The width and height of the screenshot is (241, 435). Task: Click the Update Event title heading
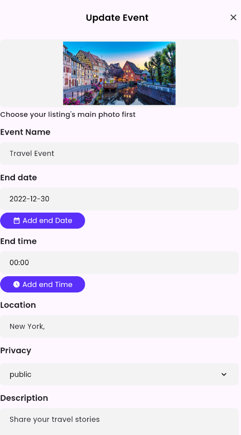[117, 18]
